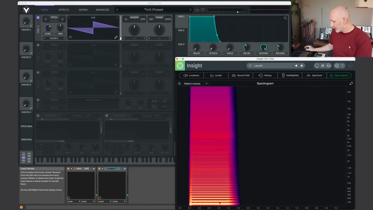The height and width of the screenshot is (210, 373).
Task: Open Insight help question mark
Action: coord(342,65)
